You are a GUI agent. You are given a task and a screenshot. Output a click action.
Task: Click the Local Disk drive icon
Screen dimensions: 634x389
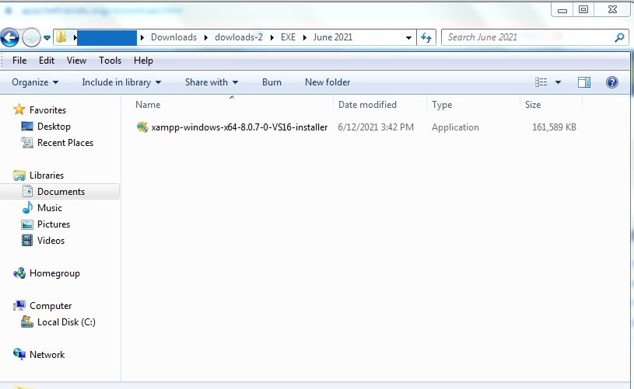(27, 321)
